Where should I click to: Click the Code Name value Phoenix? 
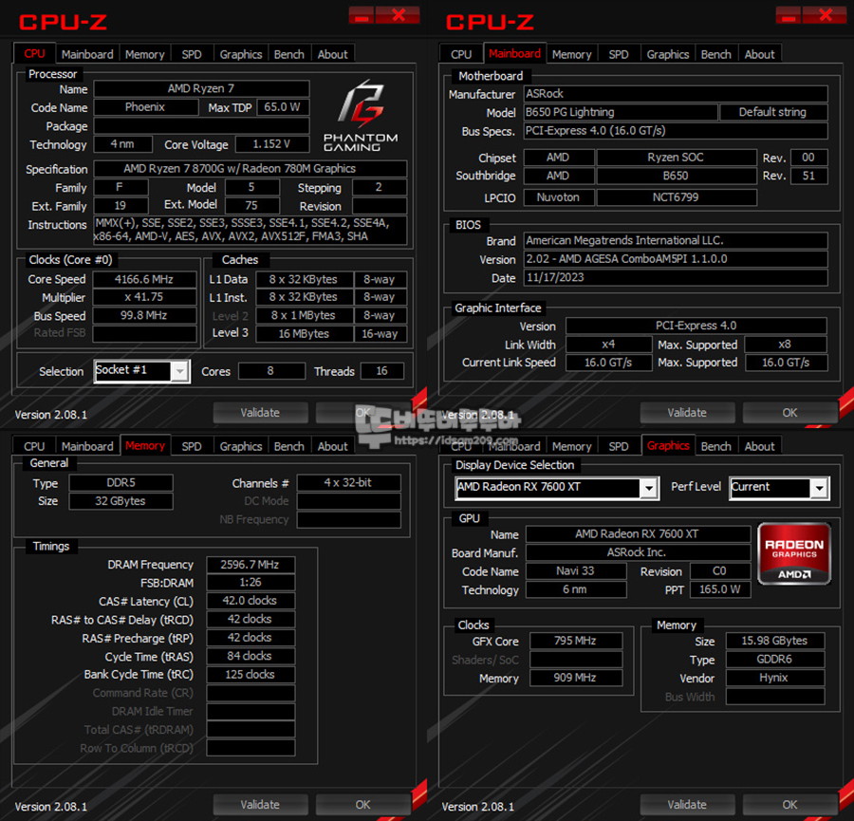tap(145, 107)
